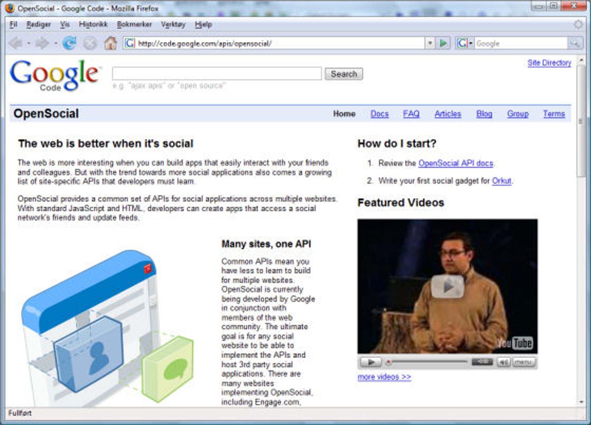The width and height of the screenshot is (591, 425).
Task: Open the back history dropdown arrow
Action: point(29,43)
